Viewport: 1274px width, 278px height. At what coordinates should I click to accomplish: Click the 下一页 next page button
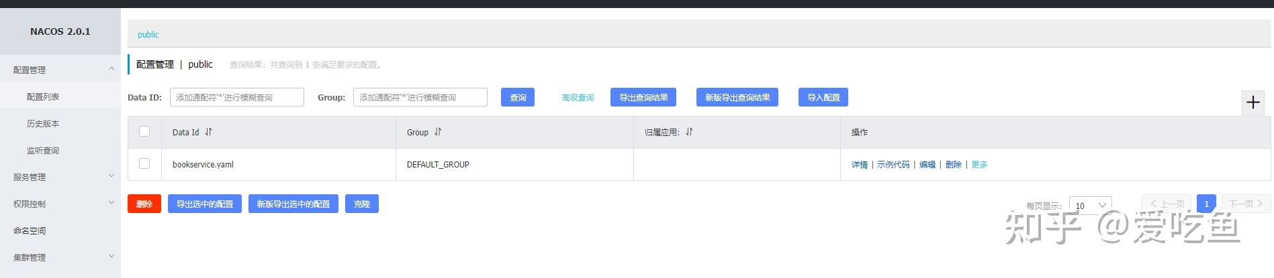pyautogui.click(x=1246, y=204)
